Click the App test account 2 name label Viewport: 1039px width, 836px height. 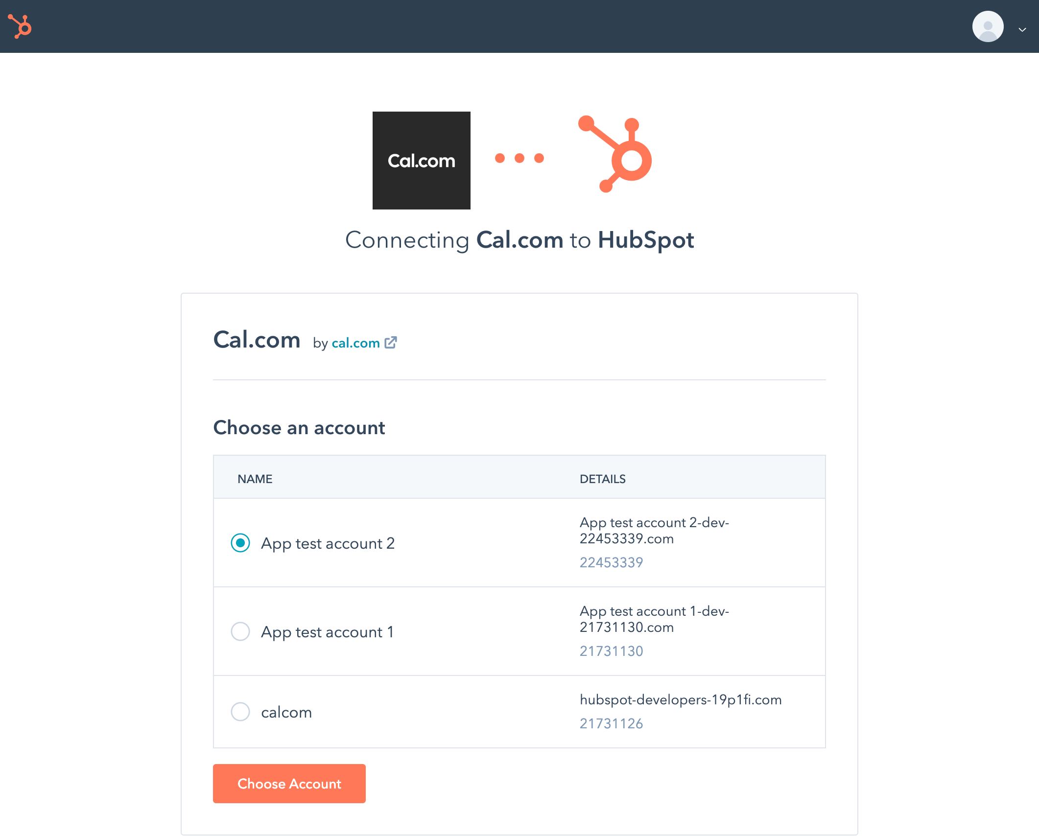[x=328, y=543]
